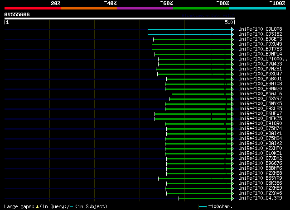Open hit UniRef100_A7NZ81

260,69
